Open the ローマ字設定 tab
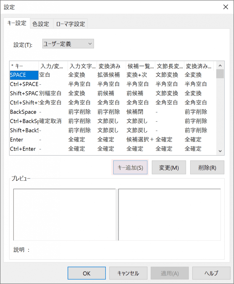Viewport: 234px width, 284px height. click(71, 24)
